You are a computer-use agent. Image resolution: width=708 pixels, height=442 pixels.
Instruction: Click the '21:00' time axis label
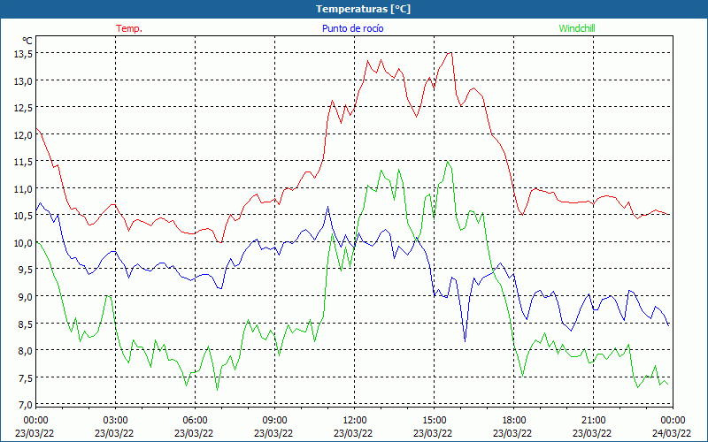click(x=593, y=421)
